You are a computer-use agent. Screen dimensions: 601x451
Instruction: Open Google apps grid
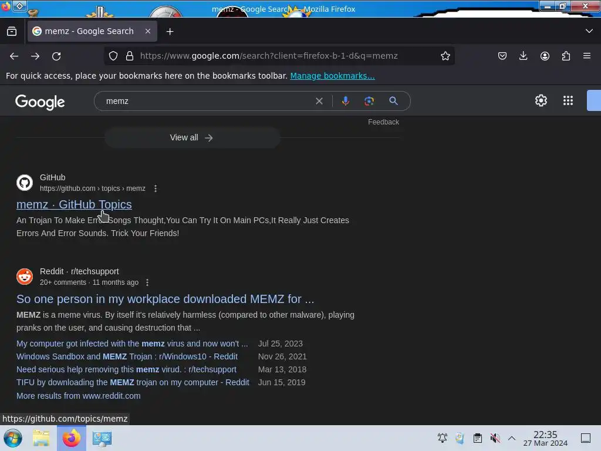[x=568, y=100]
